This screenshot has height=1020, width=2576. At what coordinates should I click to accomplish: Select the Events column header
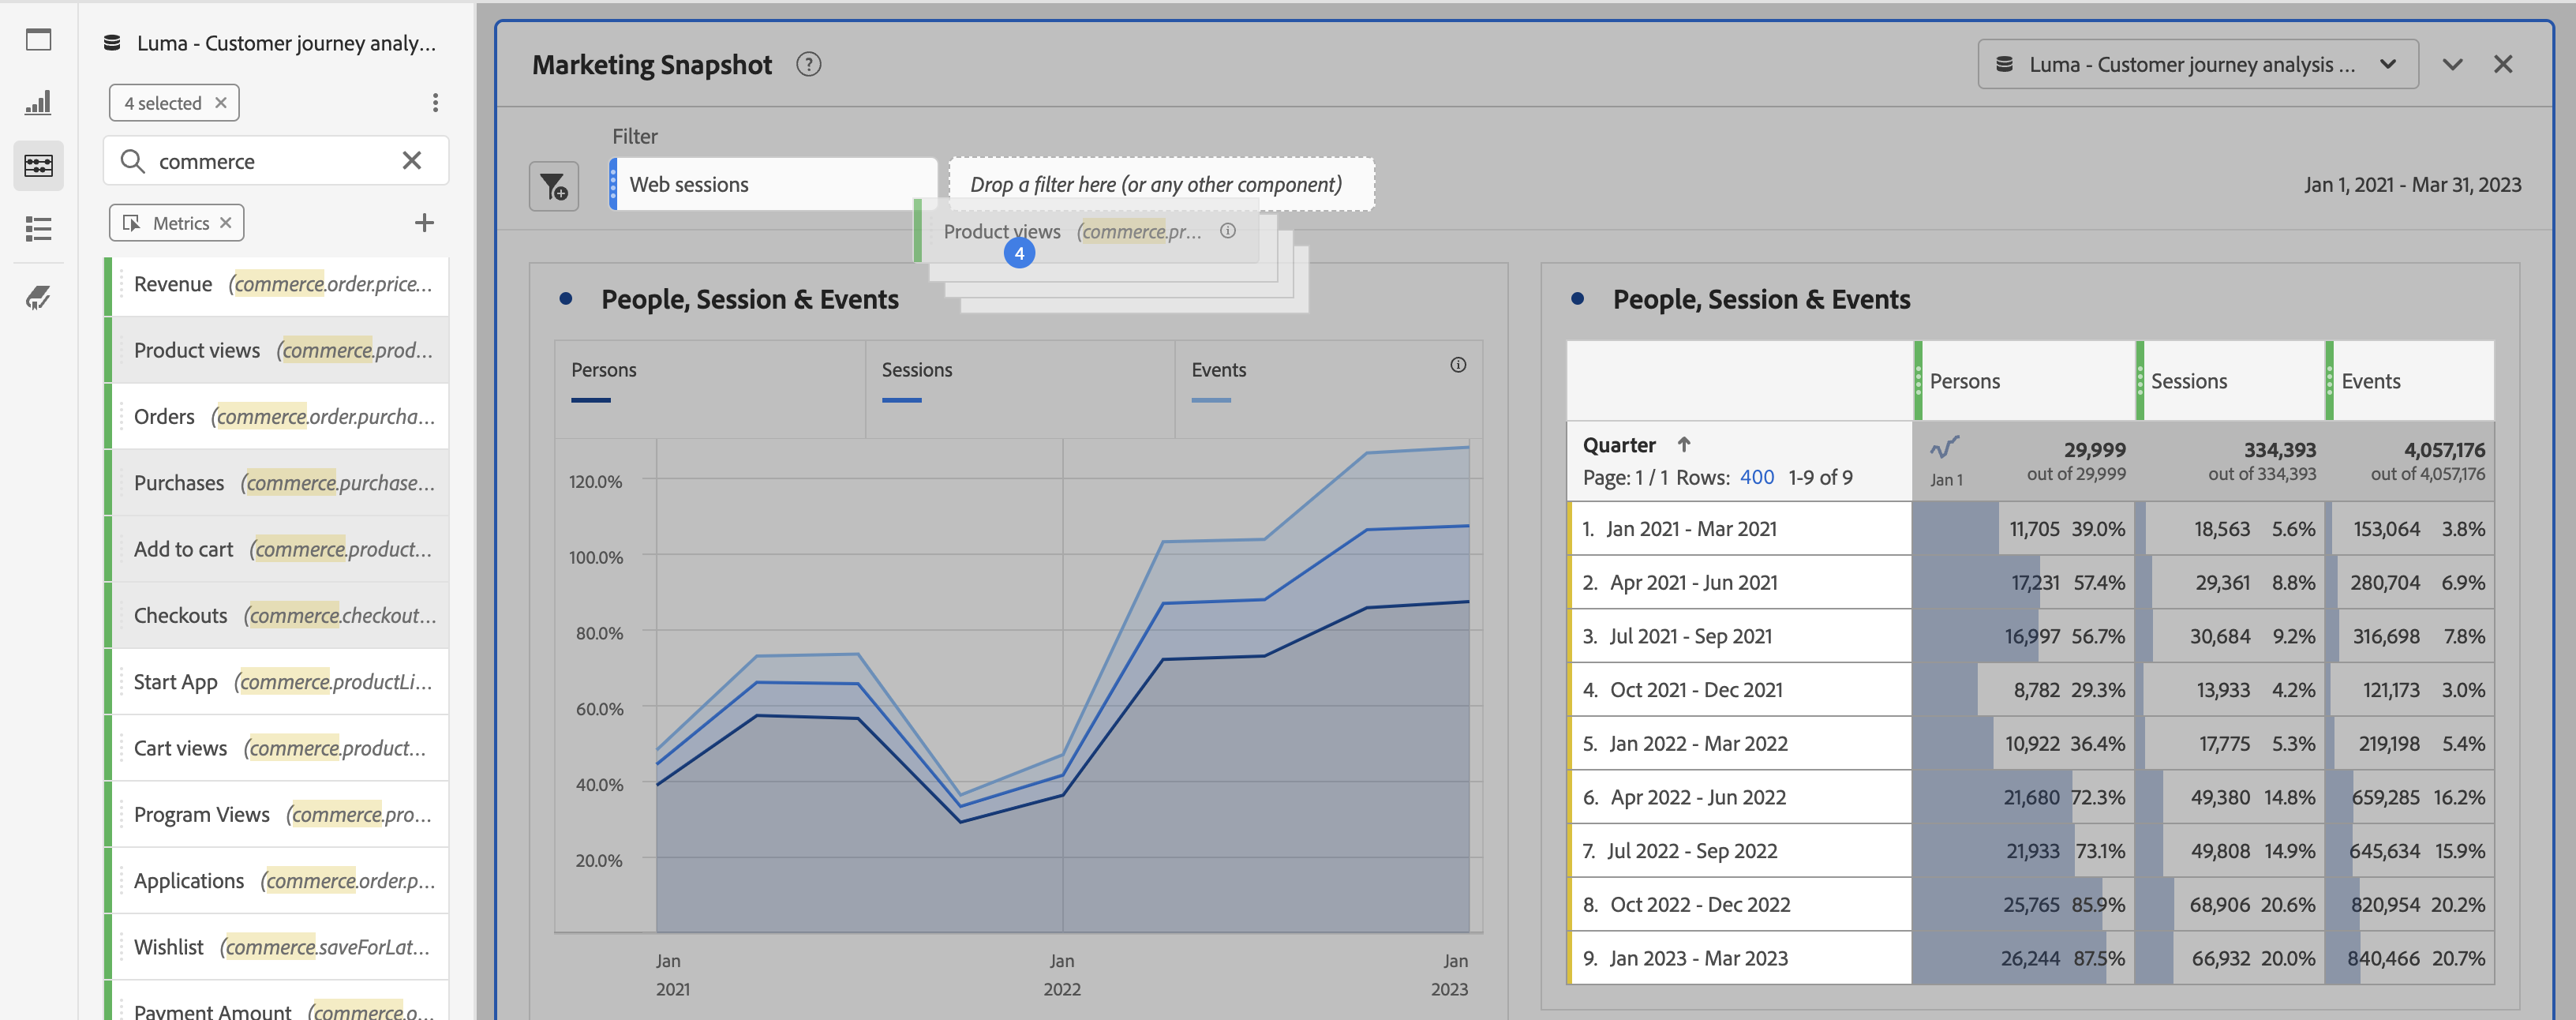tap(2370, 381)
